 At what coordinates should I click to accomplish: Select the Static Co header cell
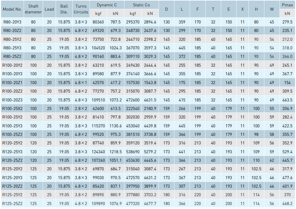(x=141, y=5)
